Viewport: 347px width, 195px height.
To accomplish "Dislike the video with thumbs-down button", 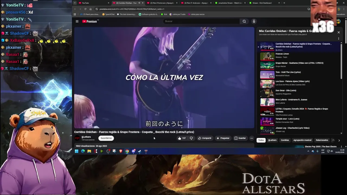I will (191, 138).
